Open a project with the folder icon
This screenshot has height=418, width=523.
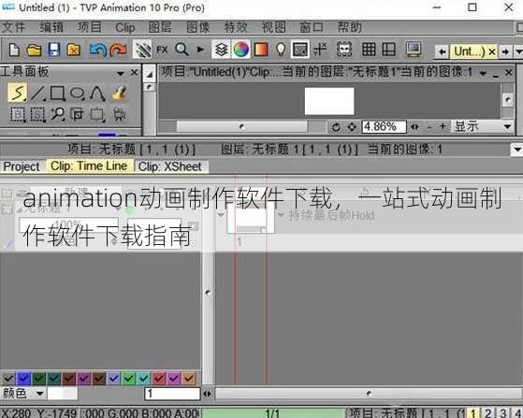34,50
